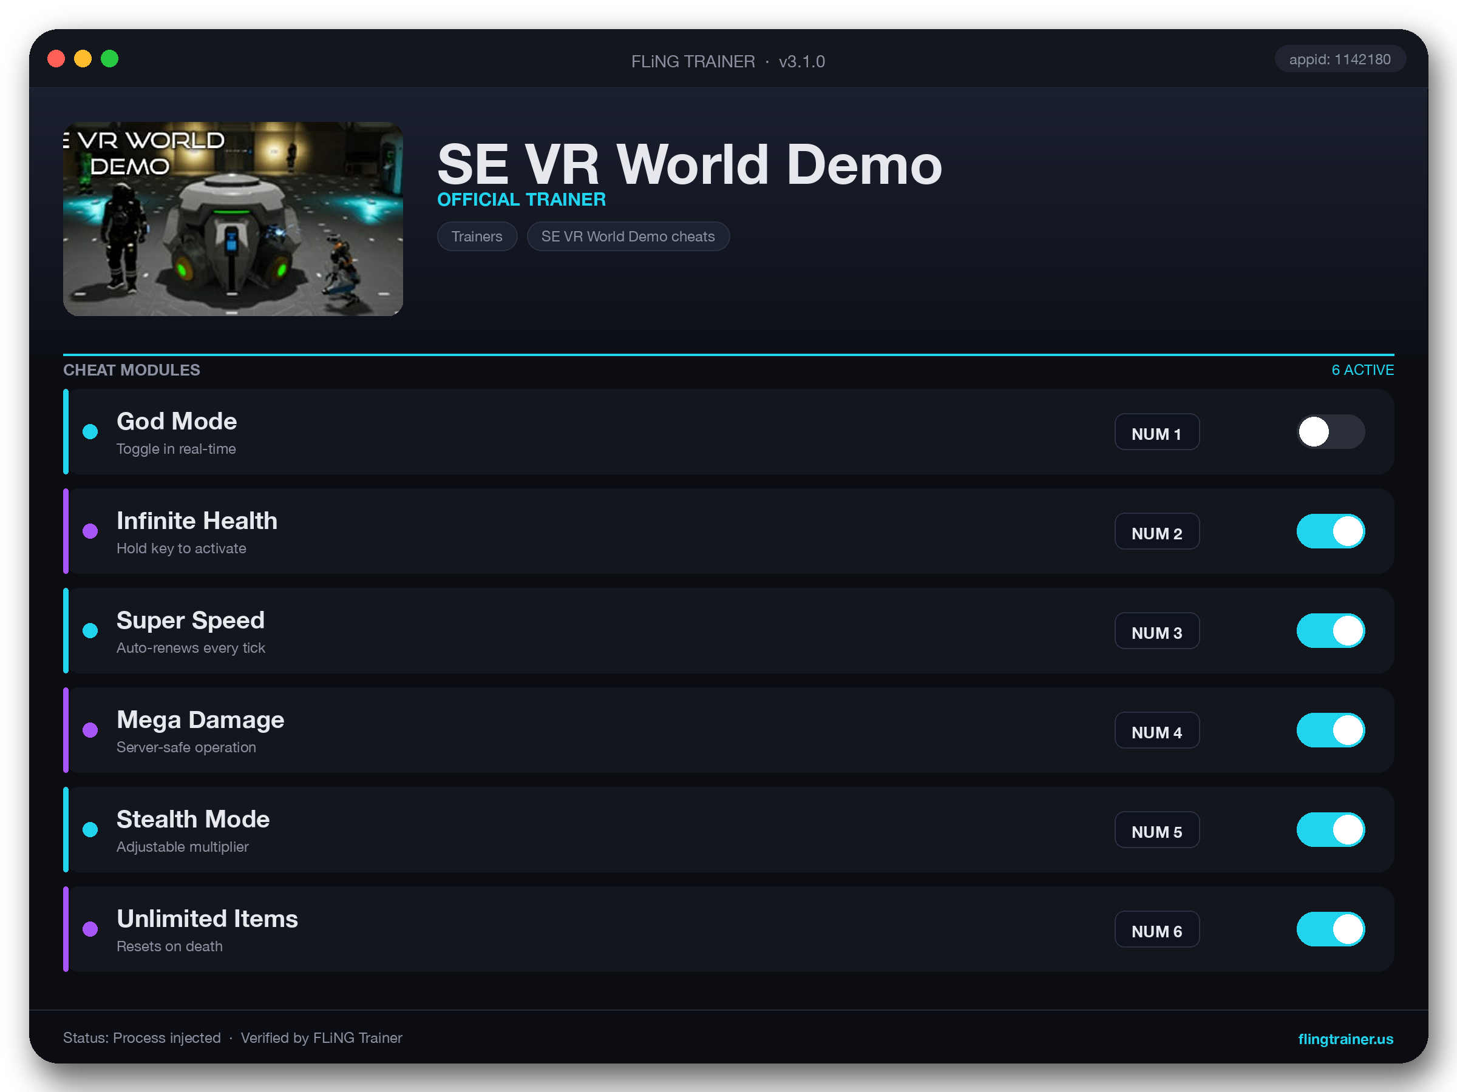Click 'Status: Process injected' text

tap(141, 1038)
